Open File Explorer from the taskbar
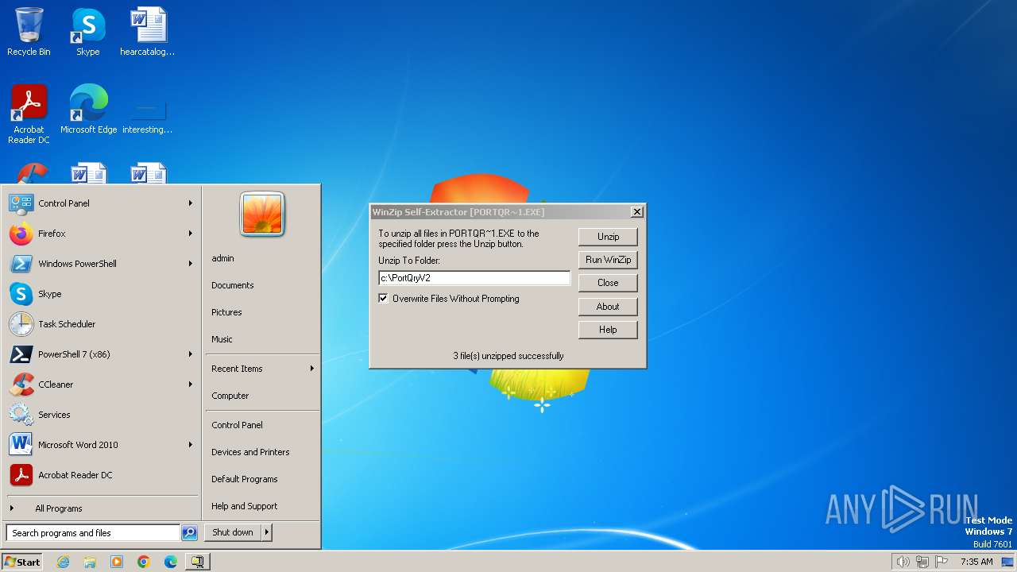1017x572 pixels. click(90, 562)
